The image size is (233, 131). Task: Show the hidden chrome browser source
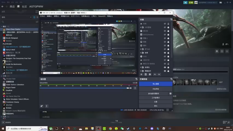[x=165, y=35]
